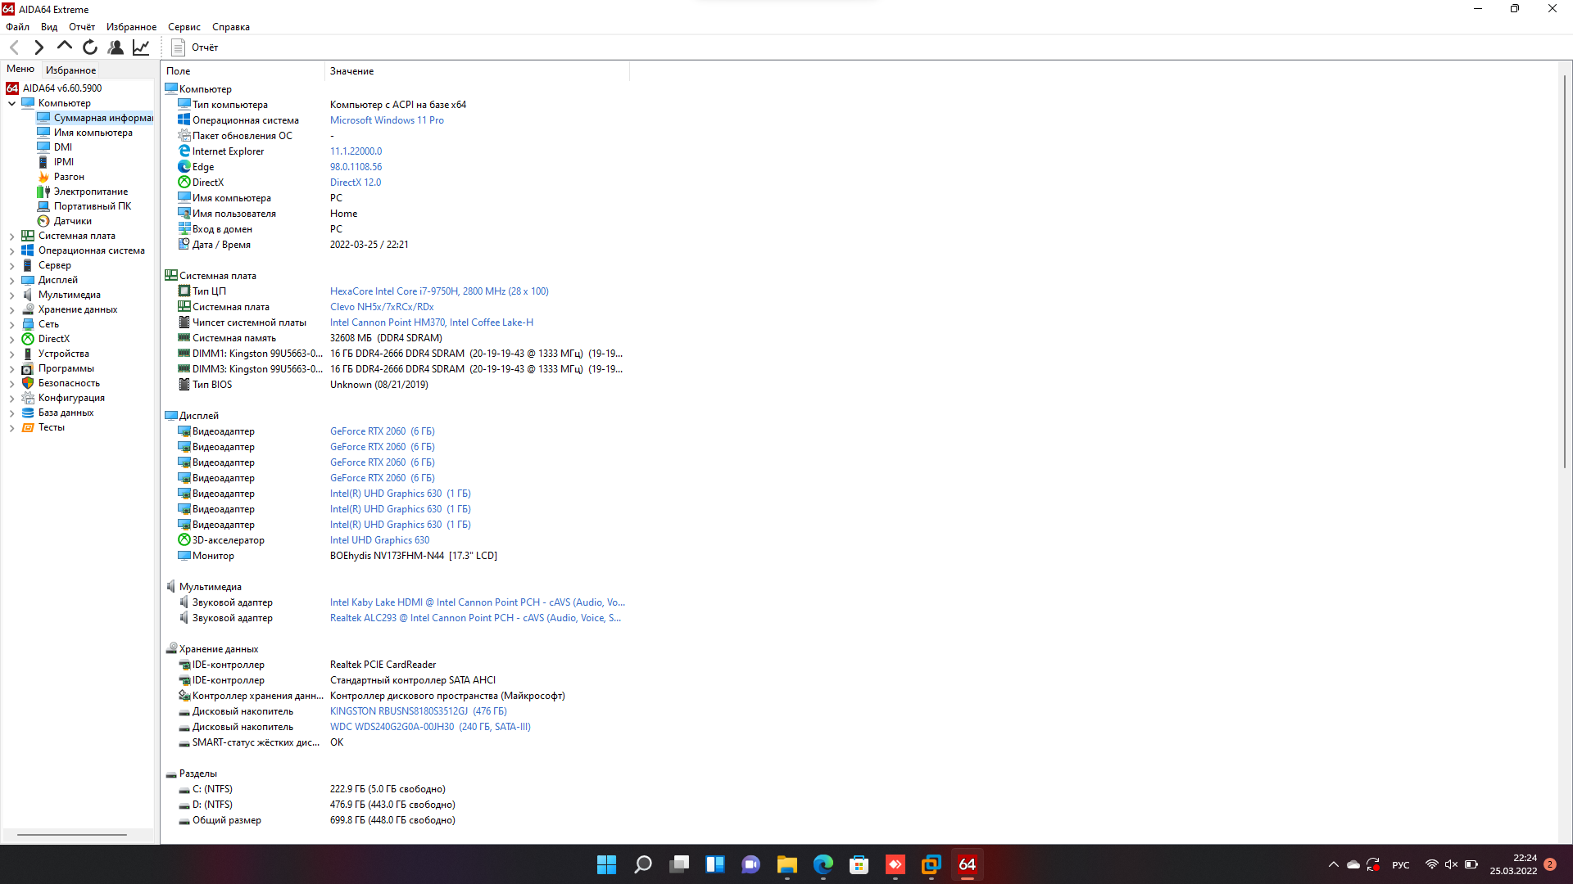Expand the Системная плата tree node
Viewport: 1573px width, 884px height.
[x=11, y=236]
